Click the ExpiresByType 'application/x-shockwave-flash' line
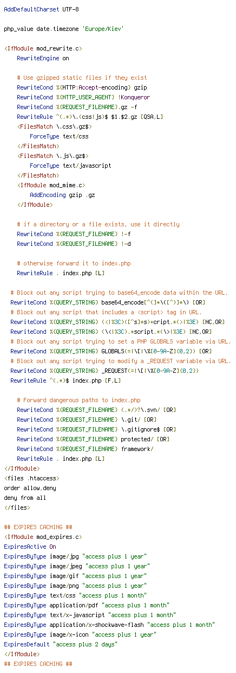Screen dimensions: 236x673 109,625
